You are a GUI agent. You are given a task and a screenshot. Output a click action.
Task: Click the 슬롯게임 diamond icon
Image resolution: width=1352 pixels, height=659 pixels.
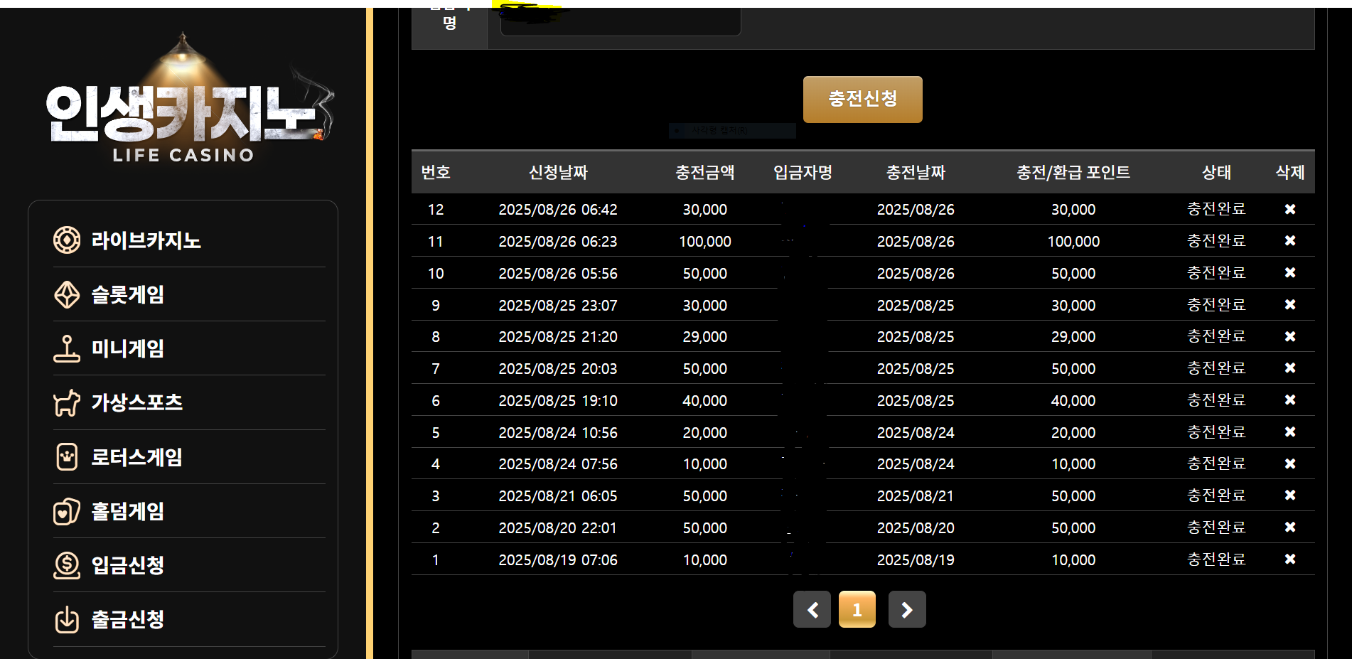point(67,294)
